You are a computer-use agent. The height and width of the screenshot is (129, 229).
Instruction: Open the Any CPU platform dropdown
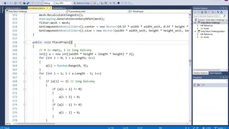coord(64,3)
